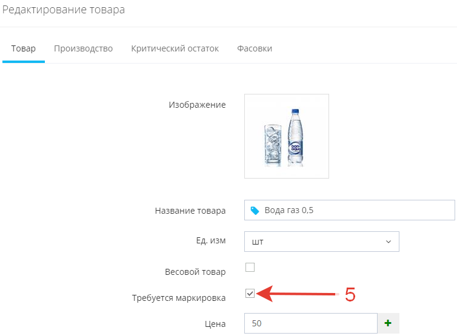Click the chevron arrow in unit selector

[389, 242]
